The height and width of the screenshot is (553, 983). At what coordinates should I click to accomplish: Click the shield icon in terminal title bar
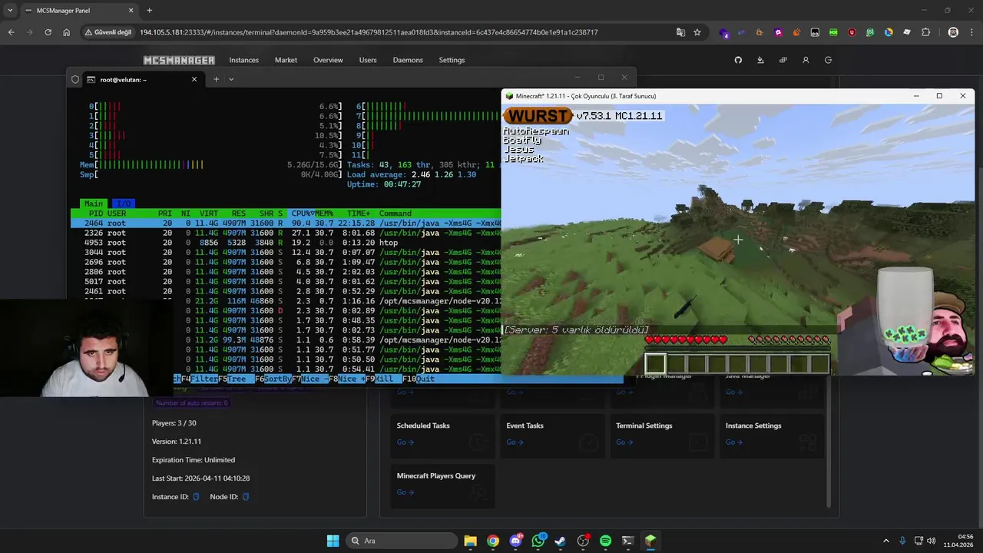coord(75,79)
